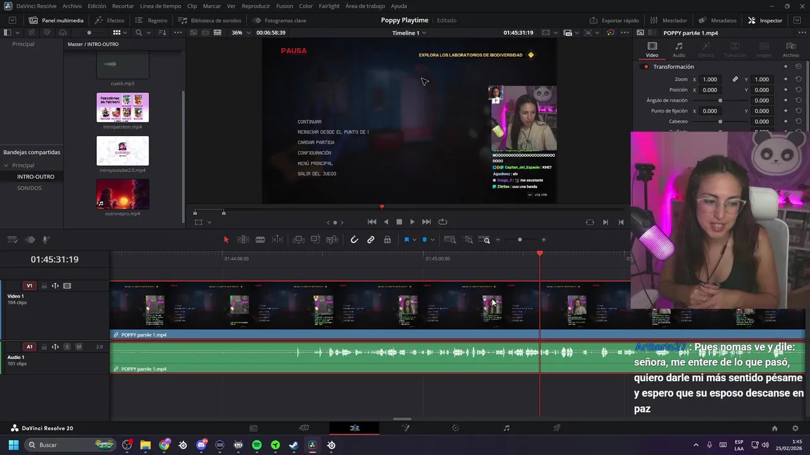Click the Custom Zoom magnifier icon

[x=485, y=240]
